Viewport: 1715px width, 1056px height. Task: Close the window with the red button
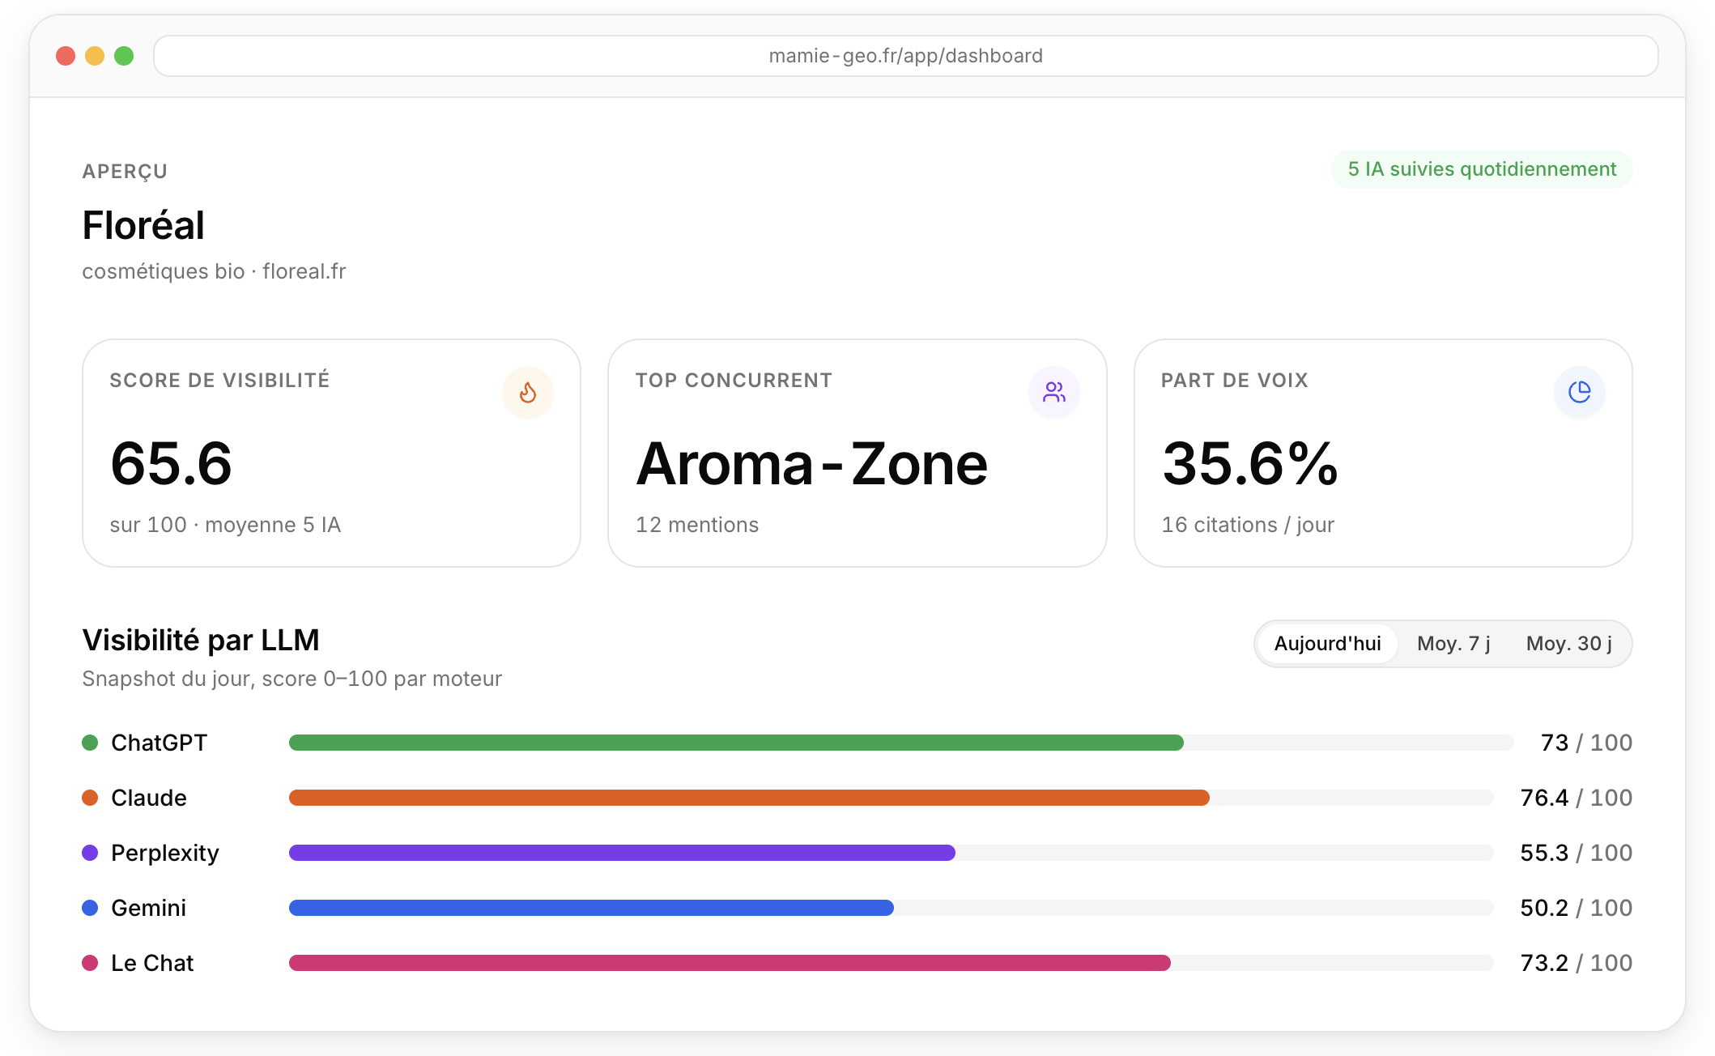coord(66,56)
